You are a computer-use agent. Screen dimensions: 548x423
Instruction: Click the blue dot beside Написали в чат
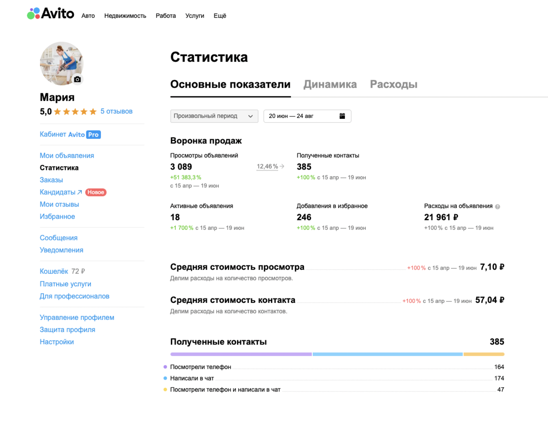(165, 378)
